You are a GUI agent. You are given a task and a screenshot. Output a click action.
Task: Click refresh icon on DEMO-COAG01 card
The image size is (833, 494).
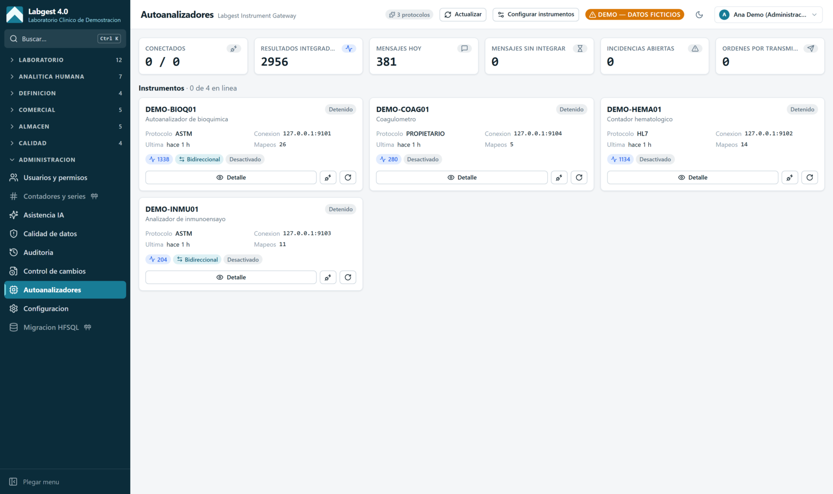(x=579, y=177)
